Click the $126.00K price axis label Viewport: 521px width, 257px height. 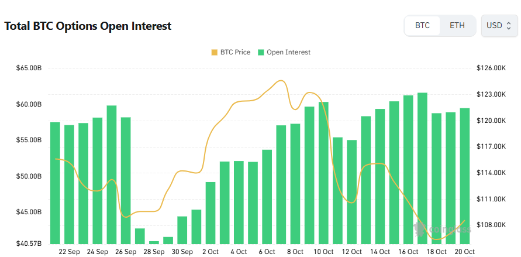click(x=491, y=68)
